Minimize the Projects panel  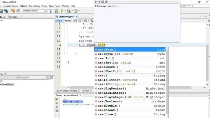pyautogui.click(x=52, y=17)
